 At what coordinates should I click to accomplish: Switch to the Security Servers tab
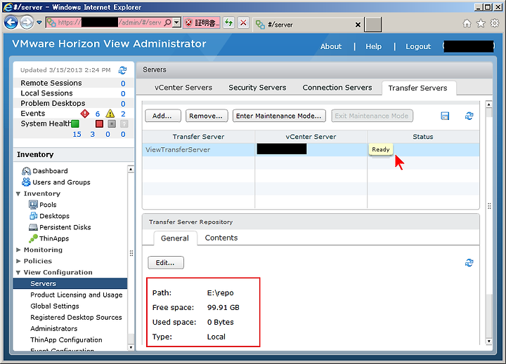click(x=257, y=88)
